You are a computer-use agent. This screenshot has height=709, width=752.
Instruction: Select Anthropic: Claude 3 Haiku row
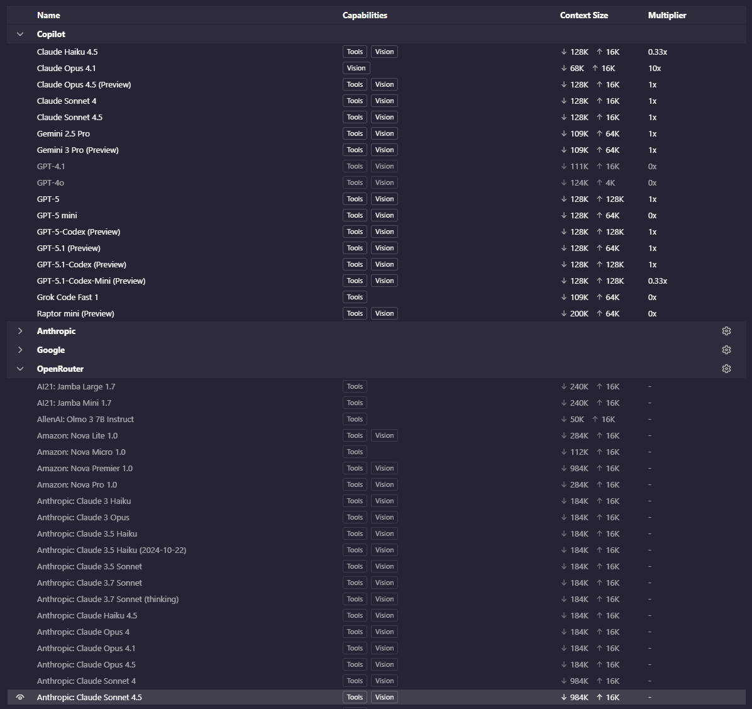[377, 501]
